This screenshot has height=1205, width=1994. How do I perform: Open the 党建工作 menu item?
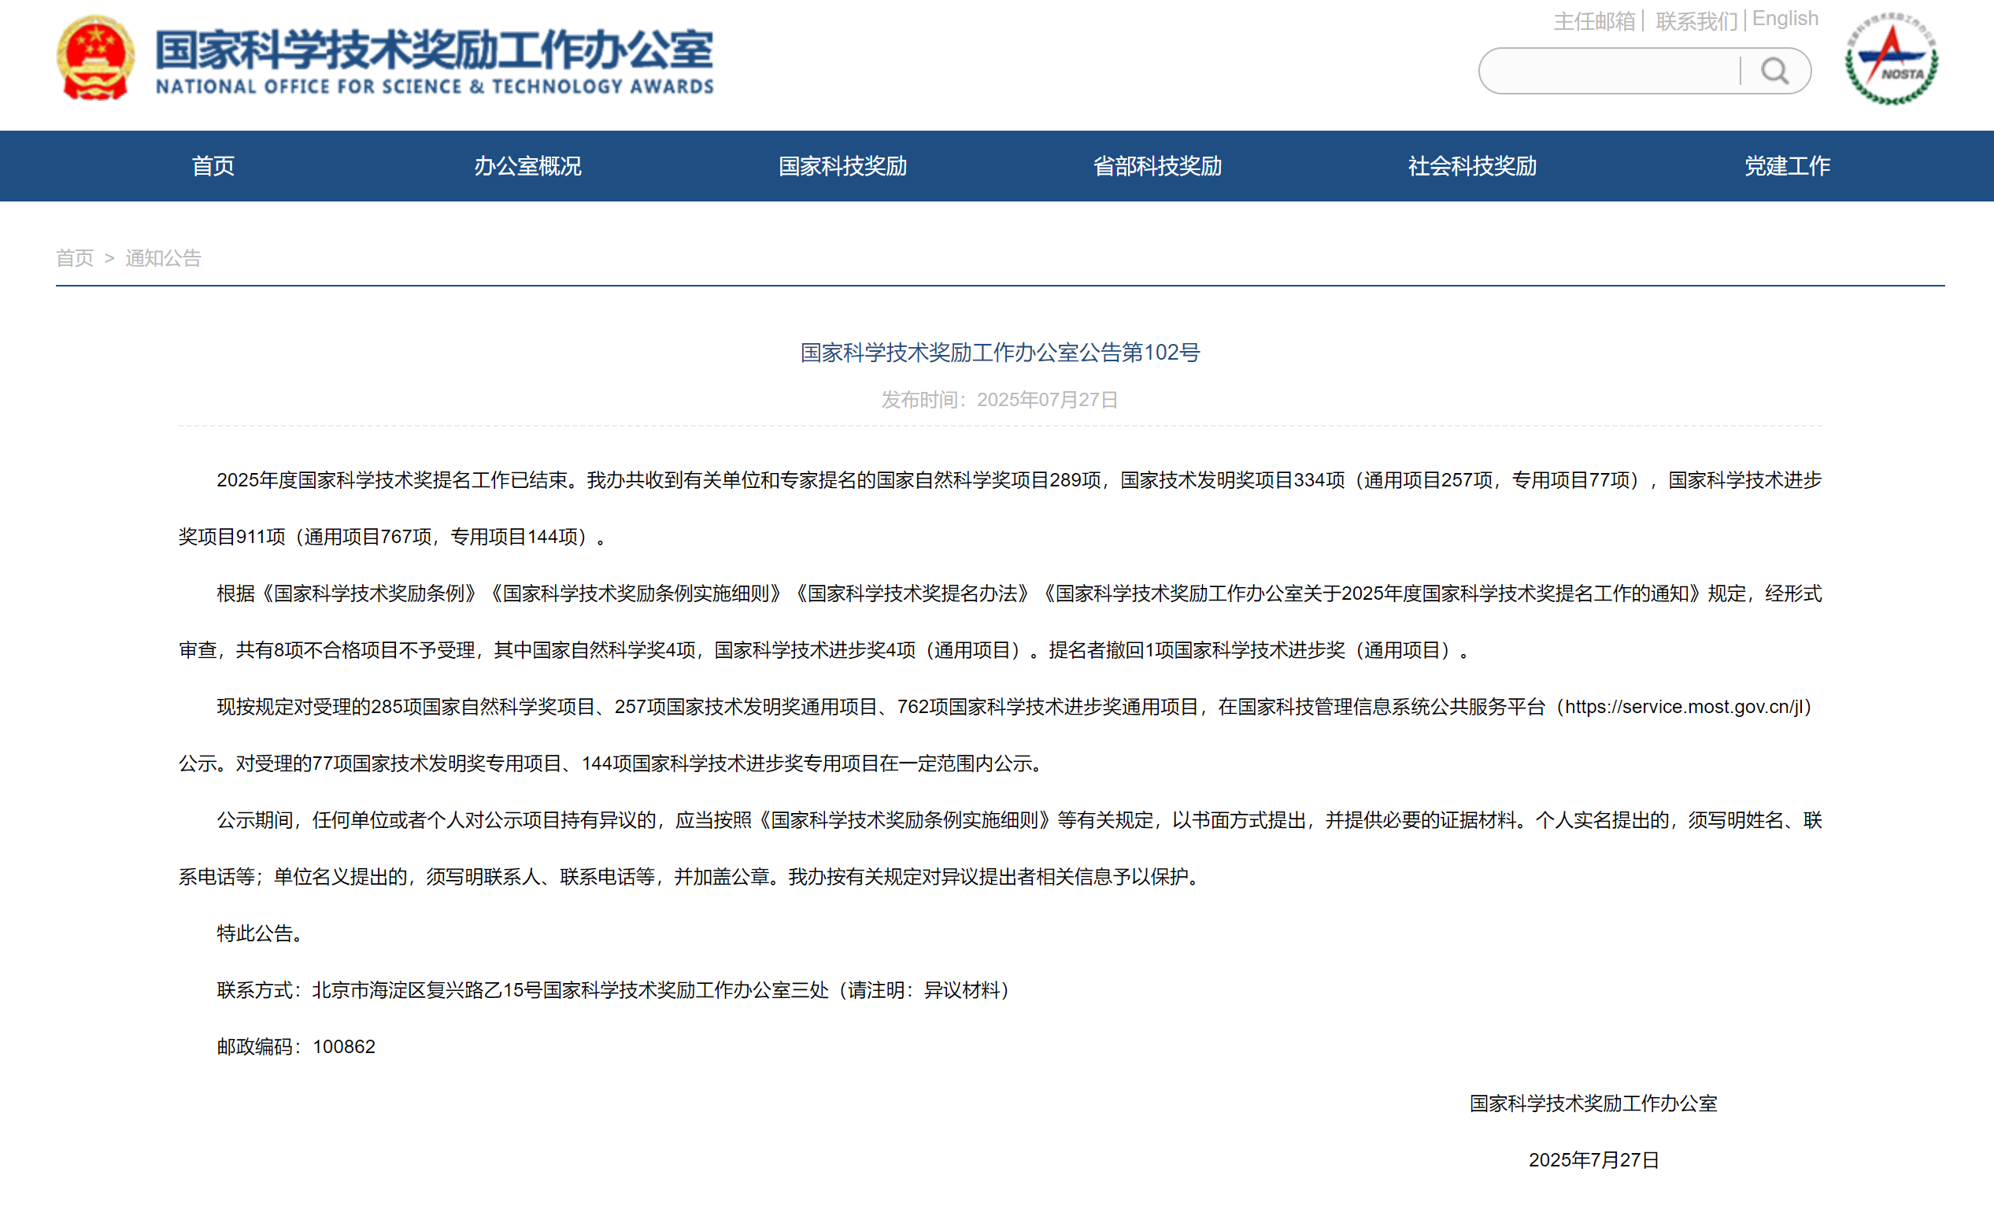[1787, 166]
